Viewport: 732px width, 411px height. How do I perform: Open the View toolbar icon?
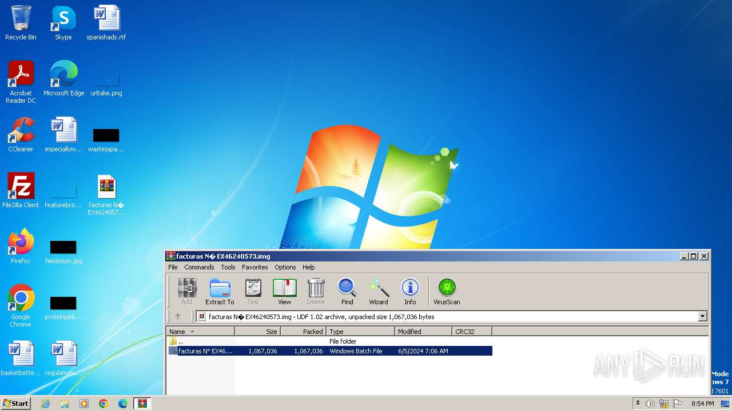click(284, 292)
